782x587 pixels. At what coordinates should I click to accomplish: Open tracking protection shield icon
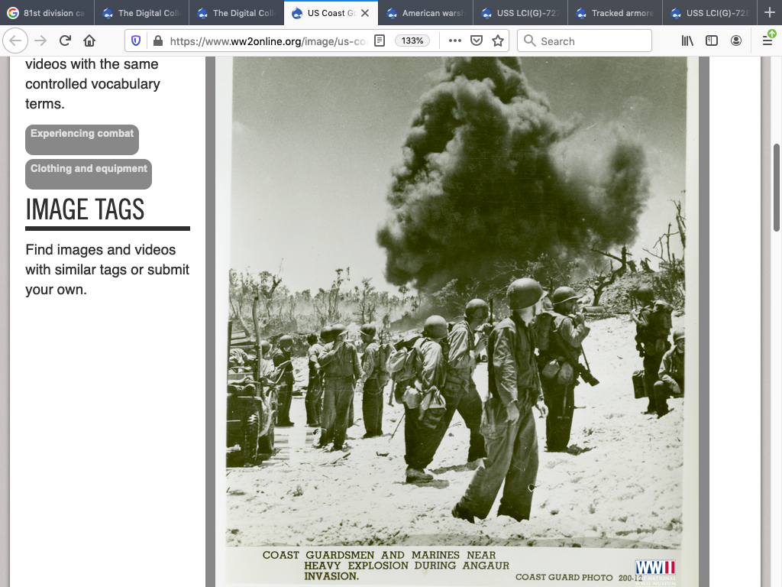click(136, 41)
